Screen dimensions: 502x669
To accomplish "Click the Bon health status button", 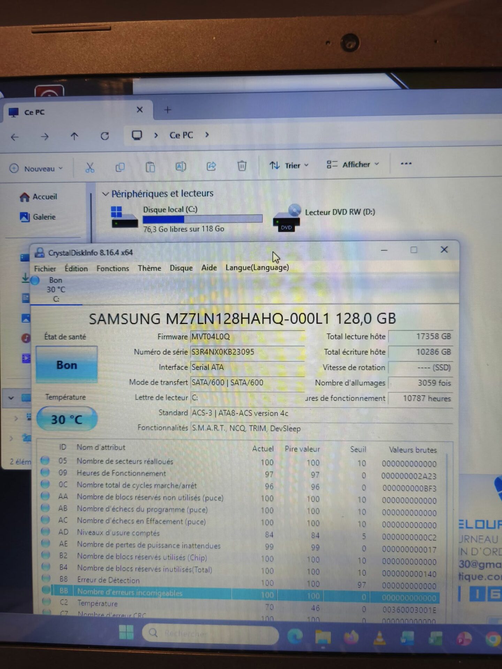I will (67, 365).
